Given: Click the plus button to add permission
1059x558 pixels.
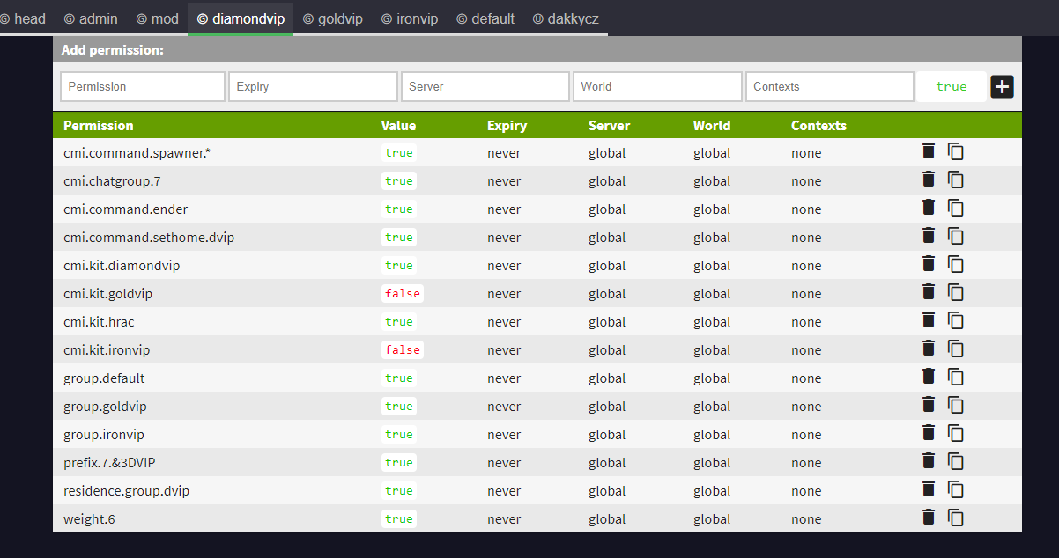Looking at the screenshot, I should pyautogui.click(x=1003, y=86).
